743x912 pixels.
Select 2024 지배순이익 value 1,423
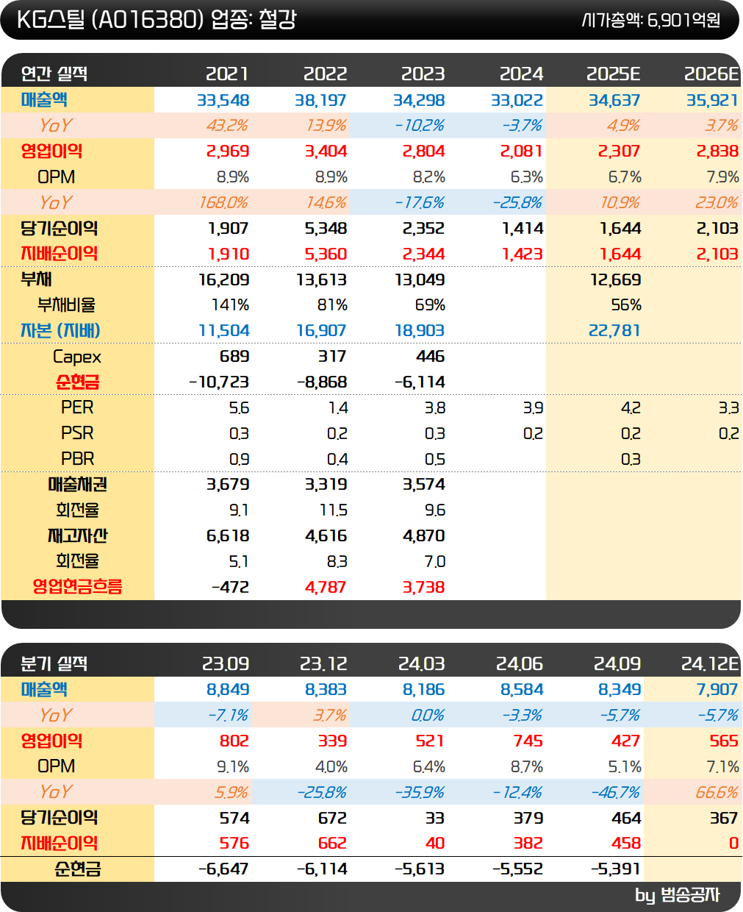pyautogui.click(x=523, y=254)
